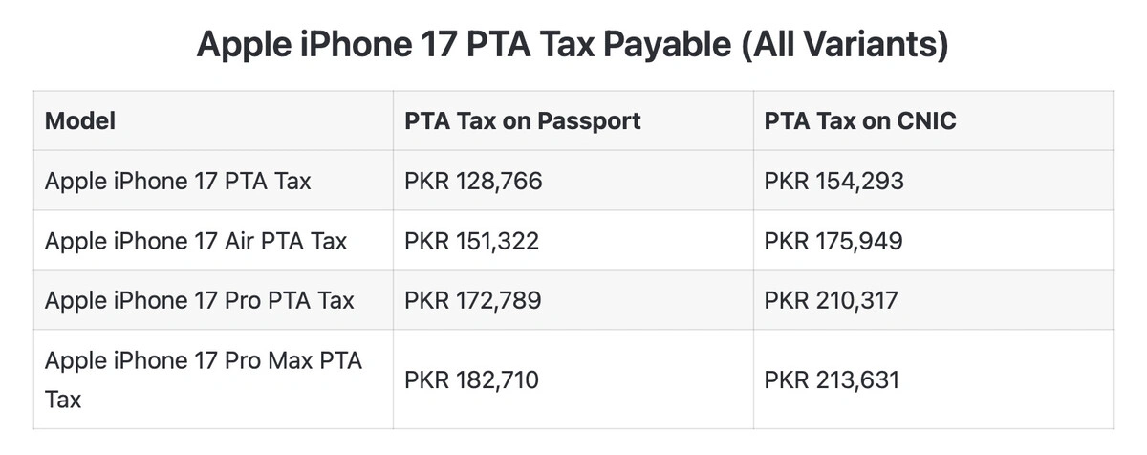
Task: Select the "PTA Tax on CNIC" header
Action: [860, 121]
